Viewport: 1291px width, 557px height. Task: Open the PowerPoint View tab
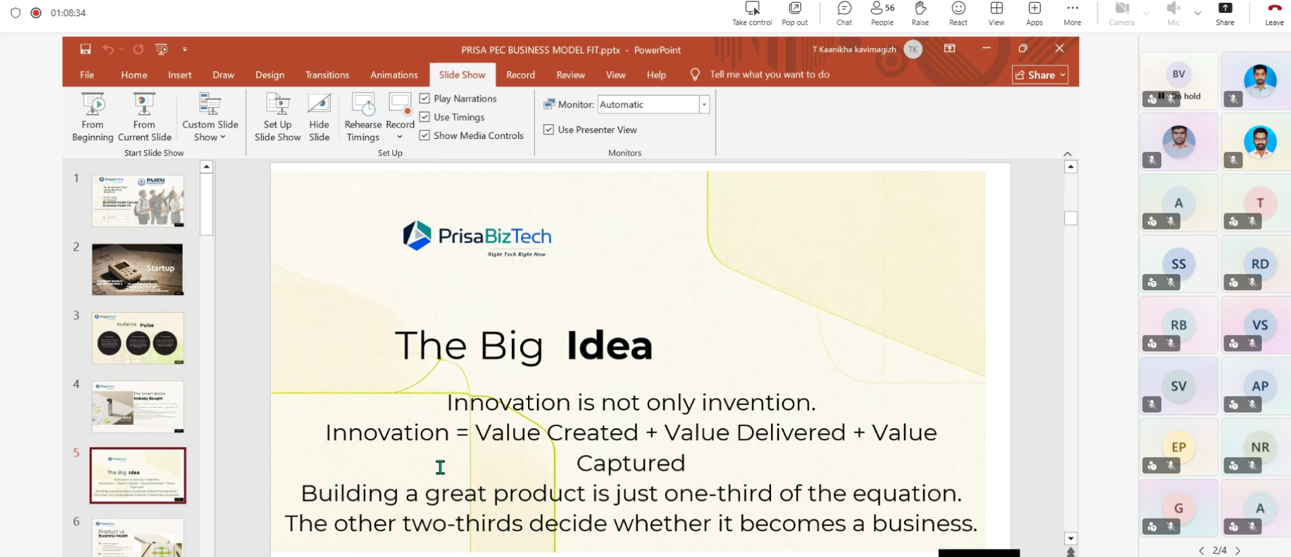point(616,75)
